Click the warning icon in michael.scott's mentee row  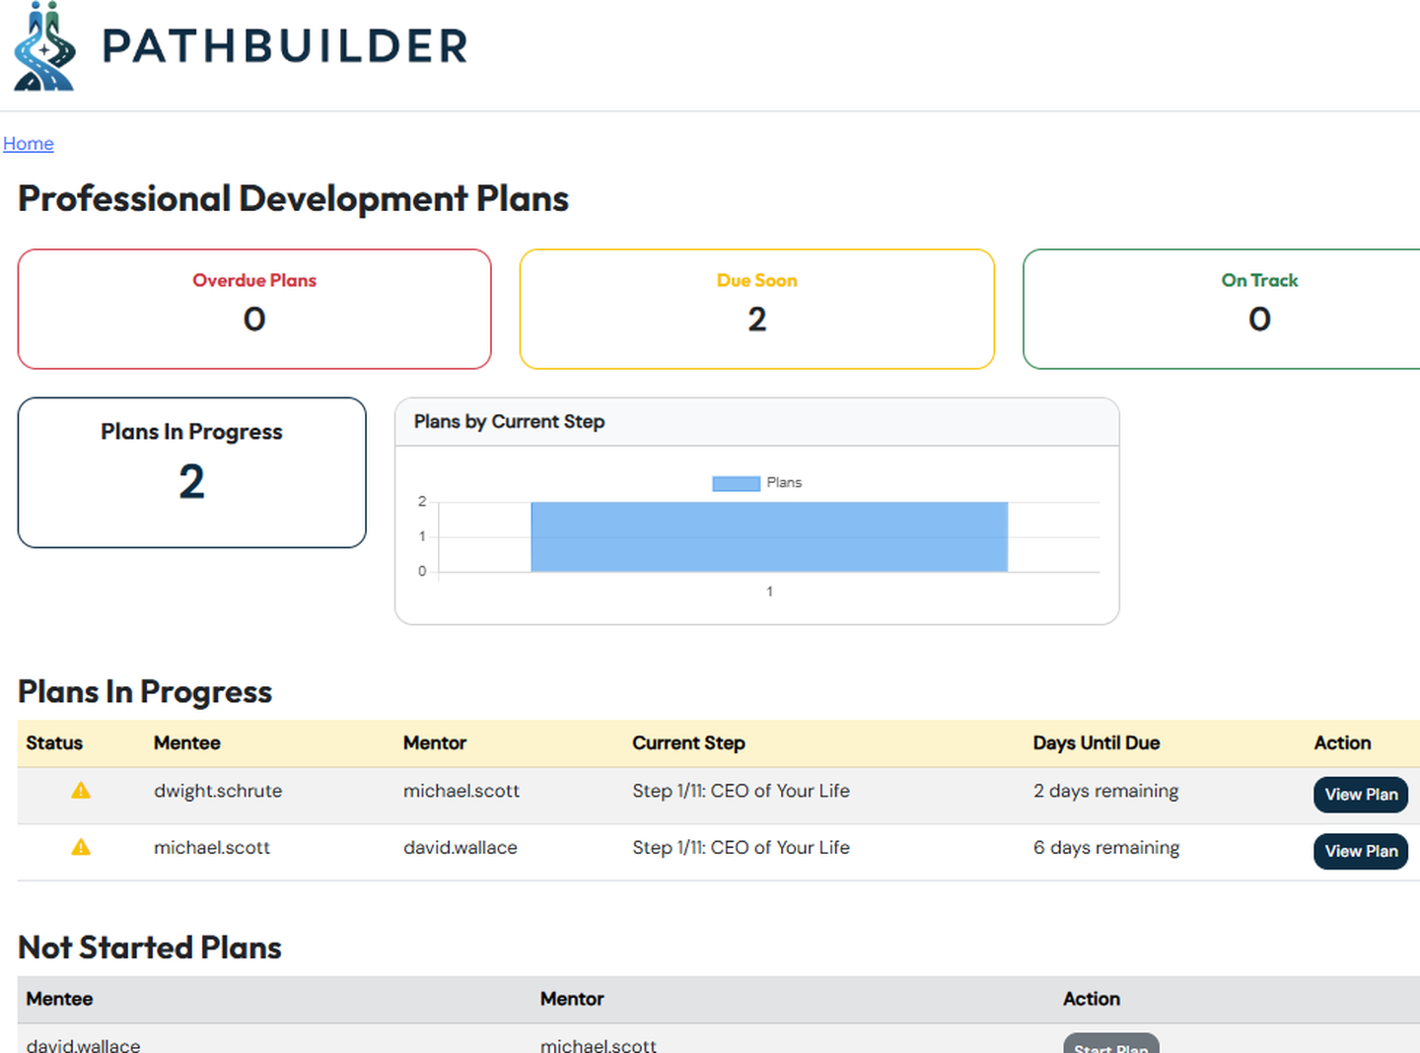point(81,848)
